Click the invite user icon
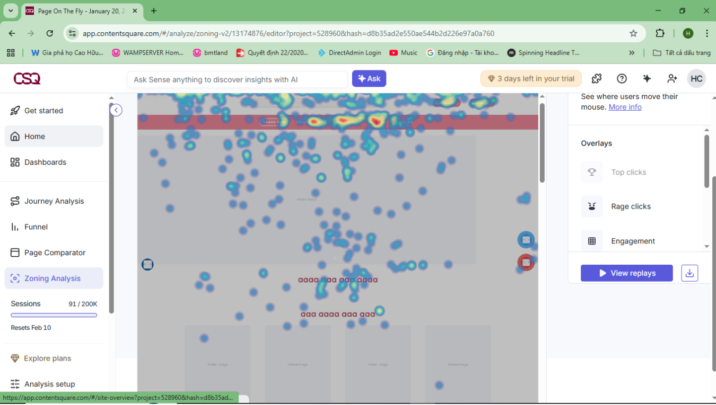The width and height of the screenshot is (716, 405). pos(672,79)
